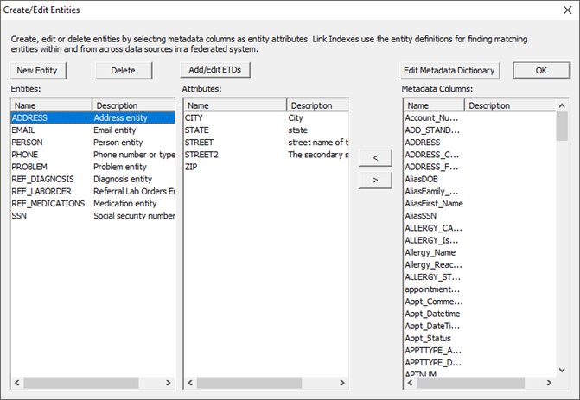Select Allergy_Reac... metadata column
Viewport: 580px width, 400px height.
tap(433, 264)
